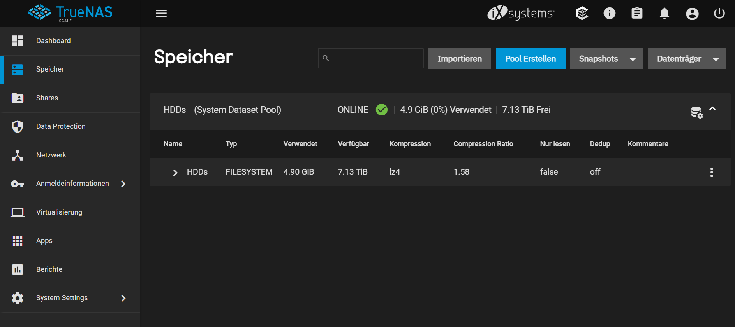Open the Datenträger dropdown

[687, 59]
